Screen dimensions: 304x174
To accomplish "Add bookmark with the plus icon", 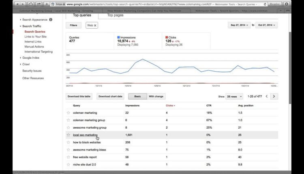I will pos(47,4).
